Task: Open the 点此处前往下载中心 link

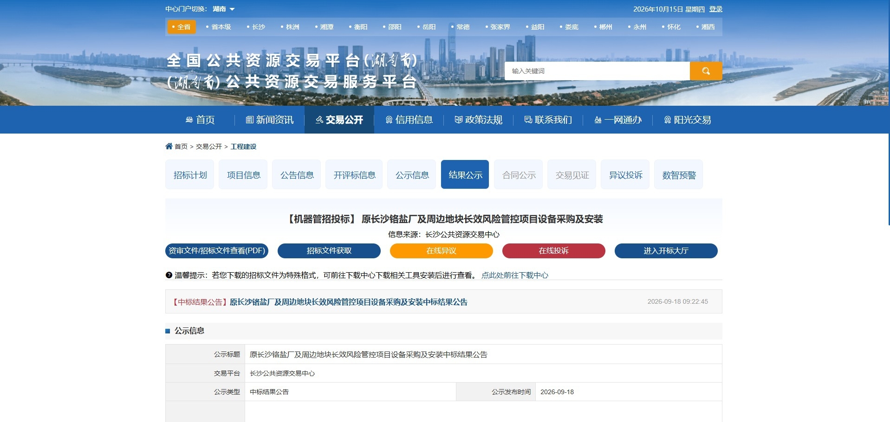Action: 515,275
